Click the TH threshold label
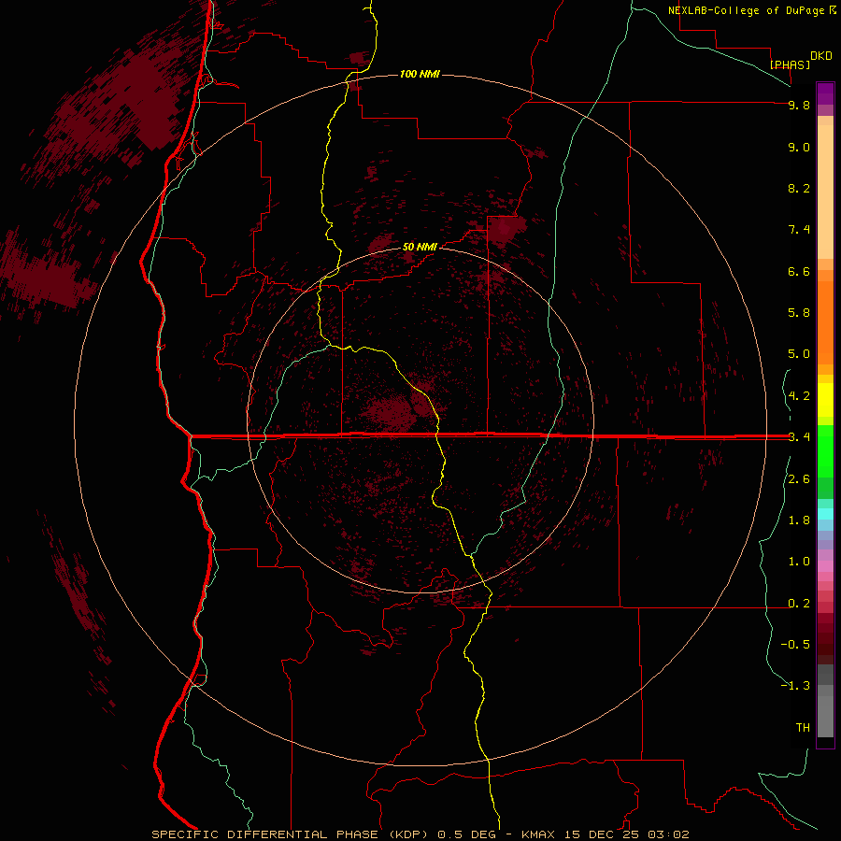This screenshot has width=841, height=841. pos(803,728)
